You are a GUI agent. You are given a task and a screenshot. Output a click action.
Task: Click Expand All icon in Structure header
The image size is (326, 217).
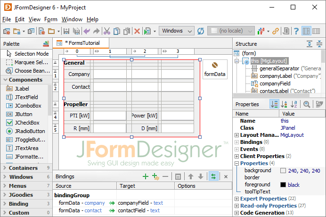[310, 44]
